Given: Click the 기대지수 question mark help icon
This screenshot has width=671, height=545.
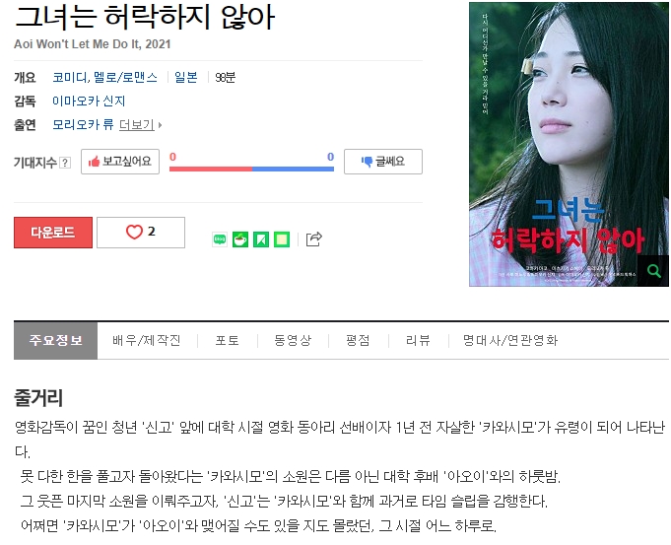Looking at the screenshot, I should (x=65, y=163).
